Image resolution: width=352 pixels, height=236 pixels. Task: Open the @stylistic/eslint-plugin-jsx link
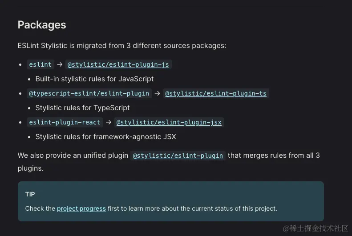coord(169,122)
